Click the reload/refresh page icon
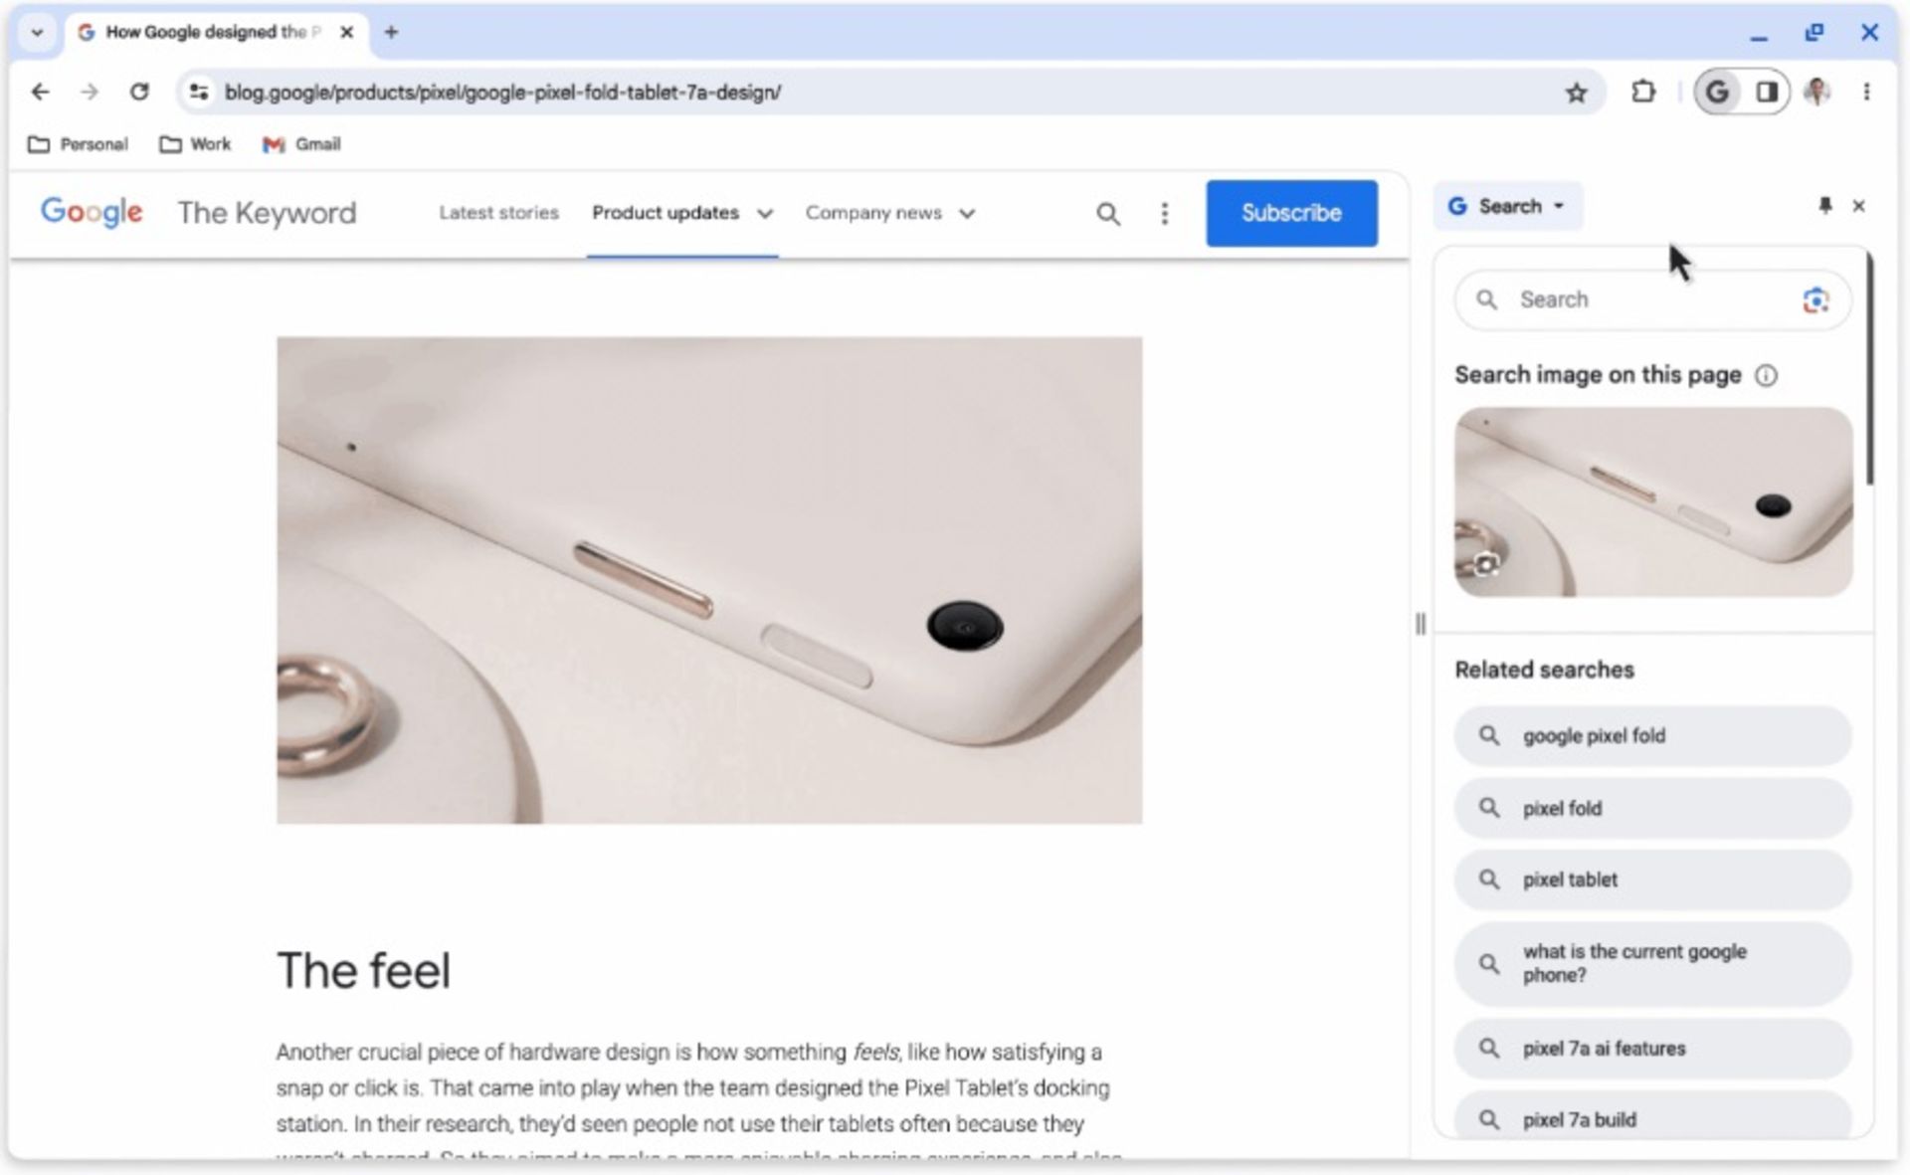Image resolution: width=1910 pixels, height=1175 pixels. point(138,92)
